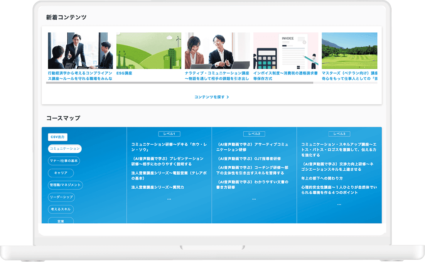Viewport: 425px width, 262px height.
Task: Expand more Level 3 courses ellipsis
Action: pos(339,204)
